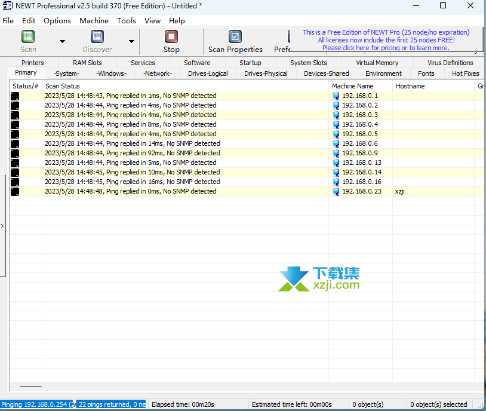
Task: Click the computer icon beside 192.168.0.2
Action: pyautogui.click(x=336, y=106)
